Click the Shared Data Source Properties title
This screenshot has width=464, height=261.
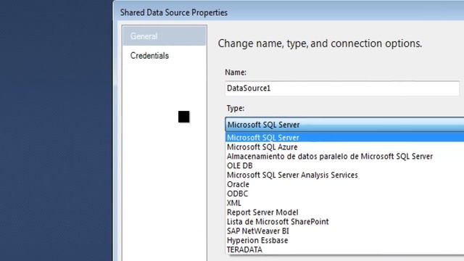pyautogui.click(x=174, y=13)
